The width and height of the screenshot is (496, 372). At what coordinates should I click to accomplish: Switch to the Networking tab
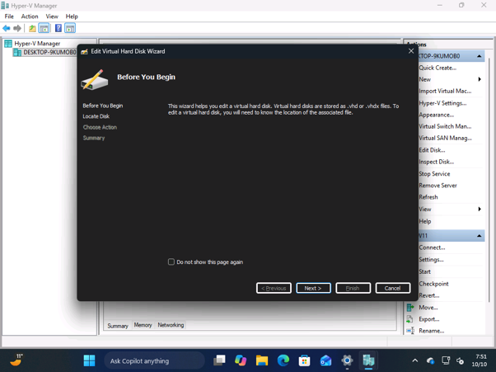click(171, 325)
